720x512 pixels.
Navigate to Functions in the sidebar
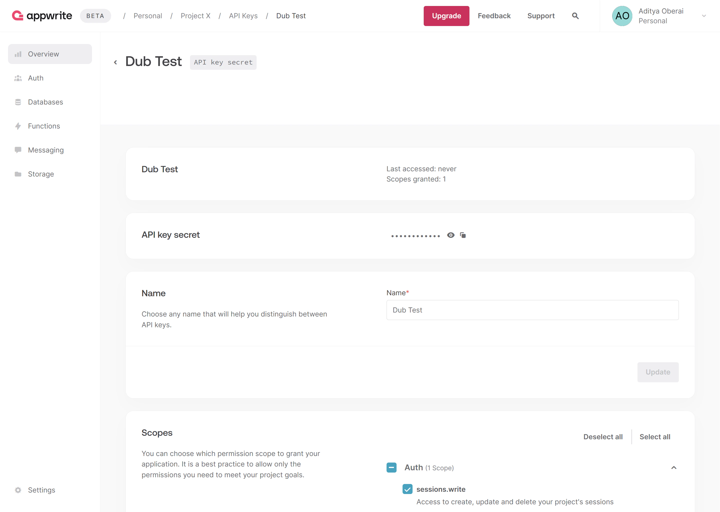(44, 126)
